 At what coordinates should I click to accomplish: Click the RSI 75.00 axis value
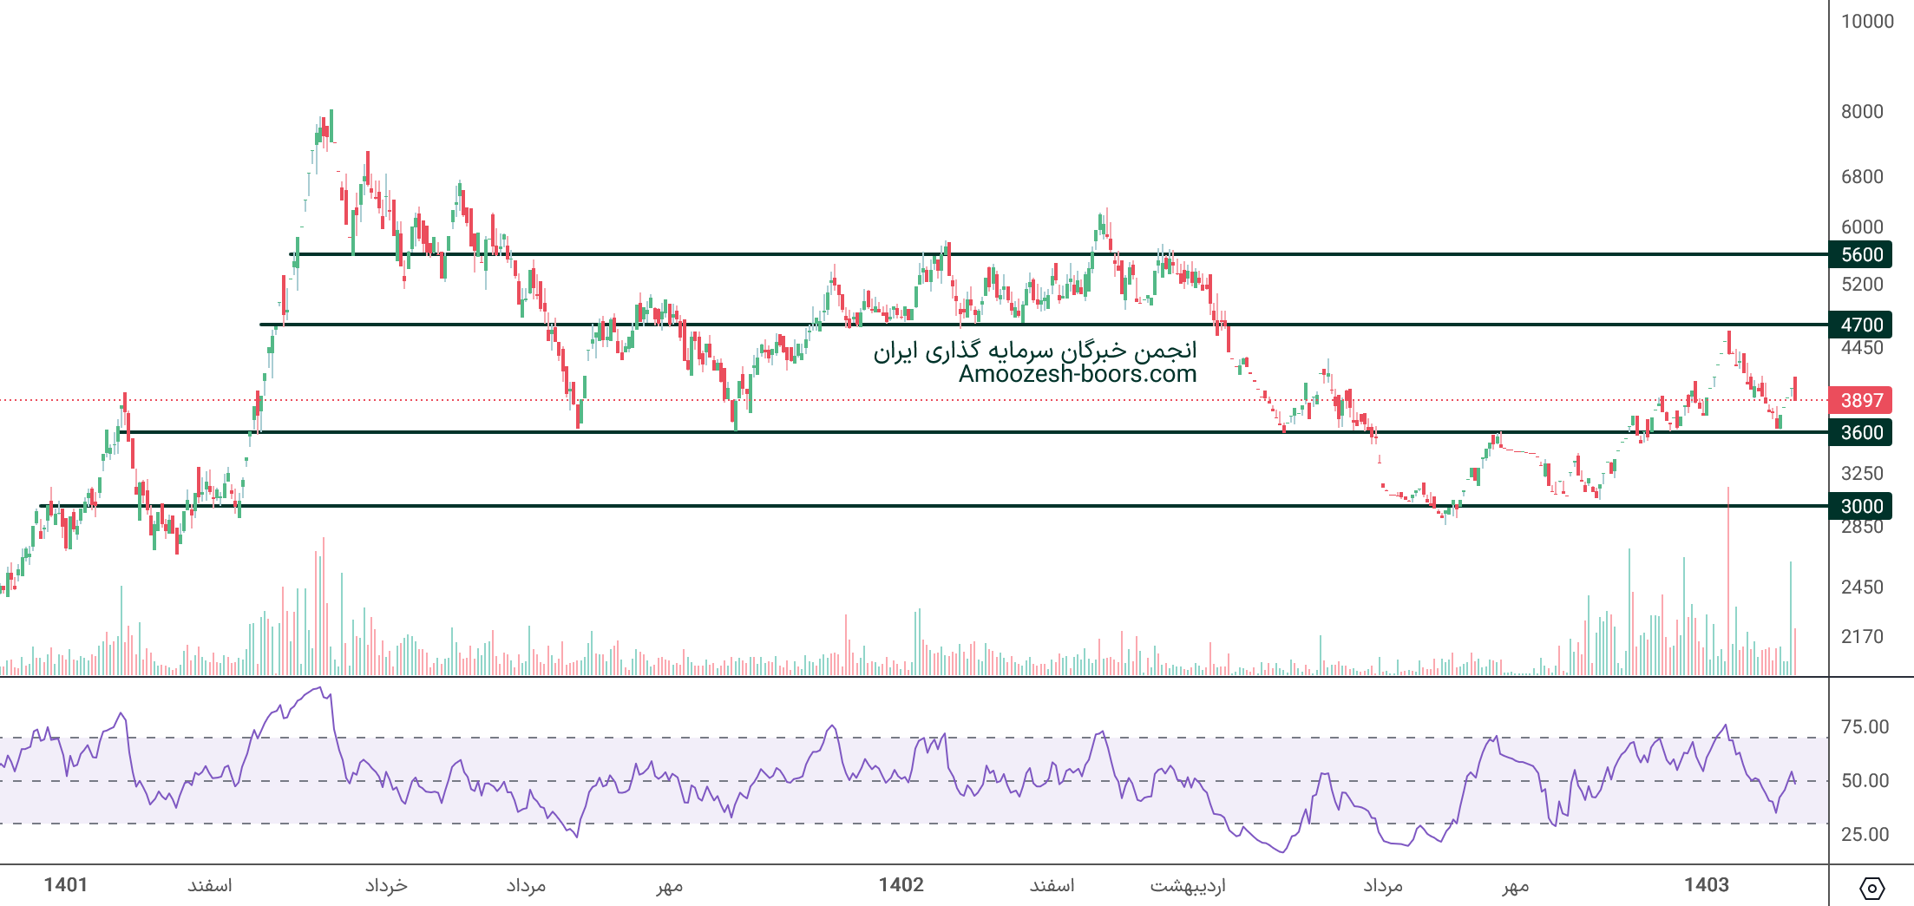(1865, 726)
